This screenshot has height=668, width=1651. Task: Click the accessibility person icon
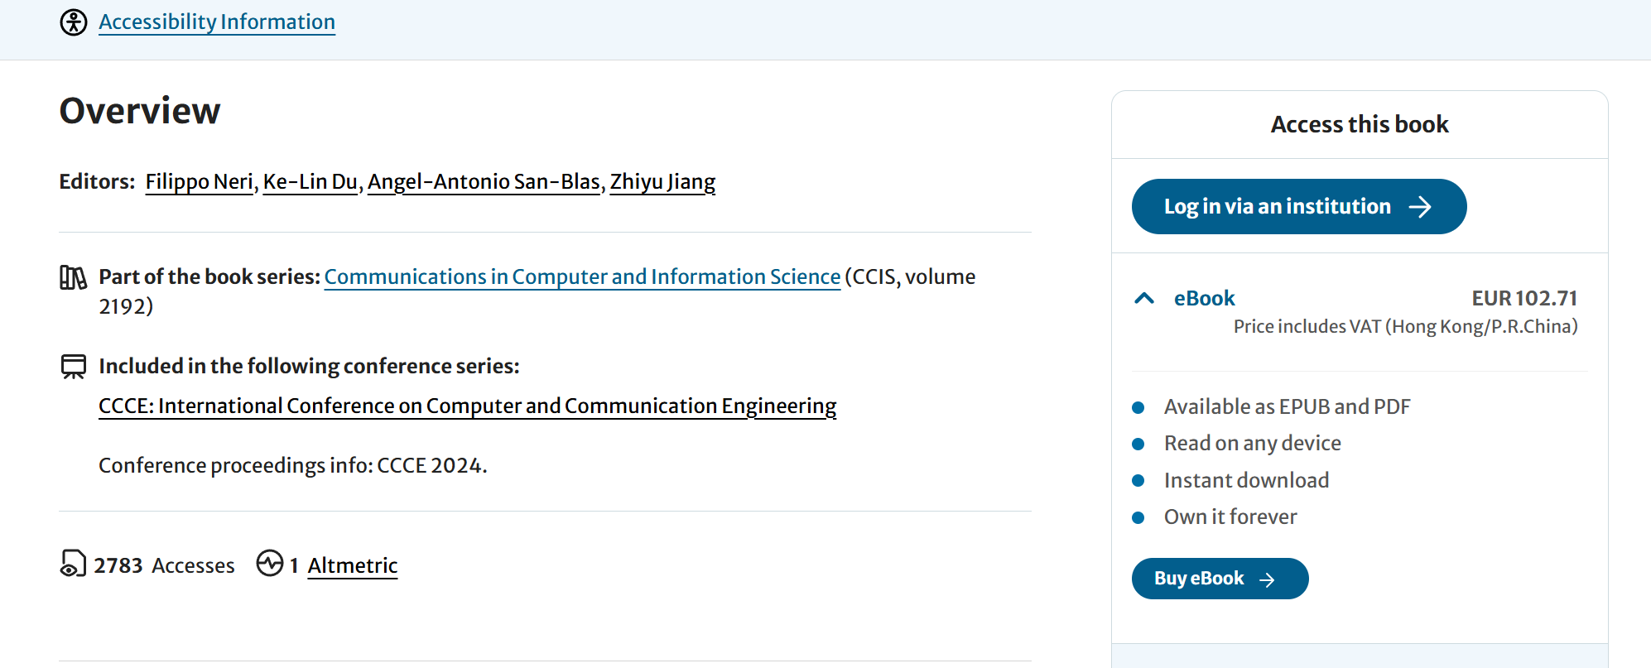click(x=74, y=22)
